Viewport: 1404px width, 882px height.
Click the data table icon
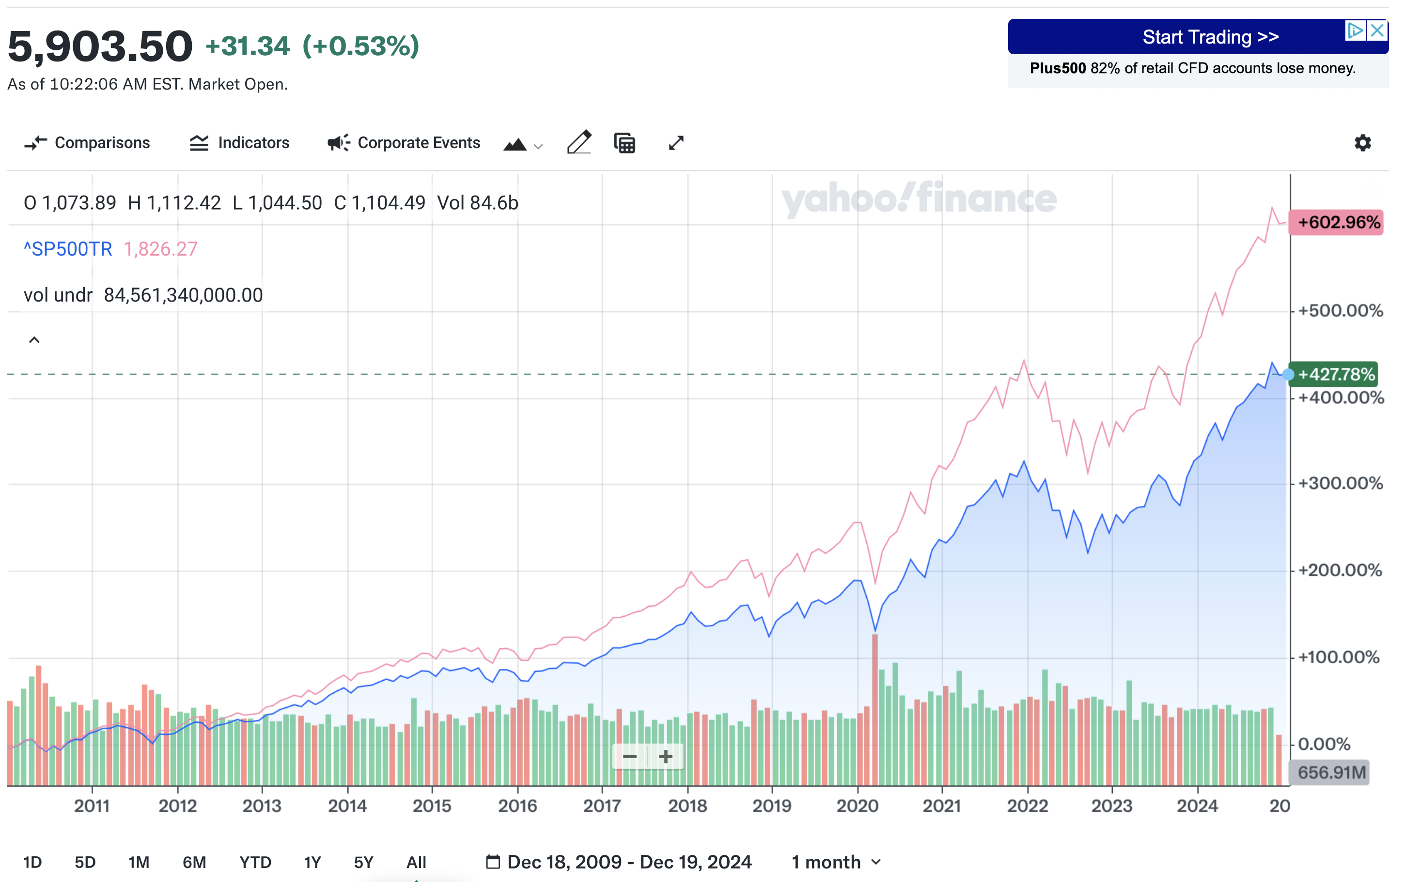tap(624, 143)
